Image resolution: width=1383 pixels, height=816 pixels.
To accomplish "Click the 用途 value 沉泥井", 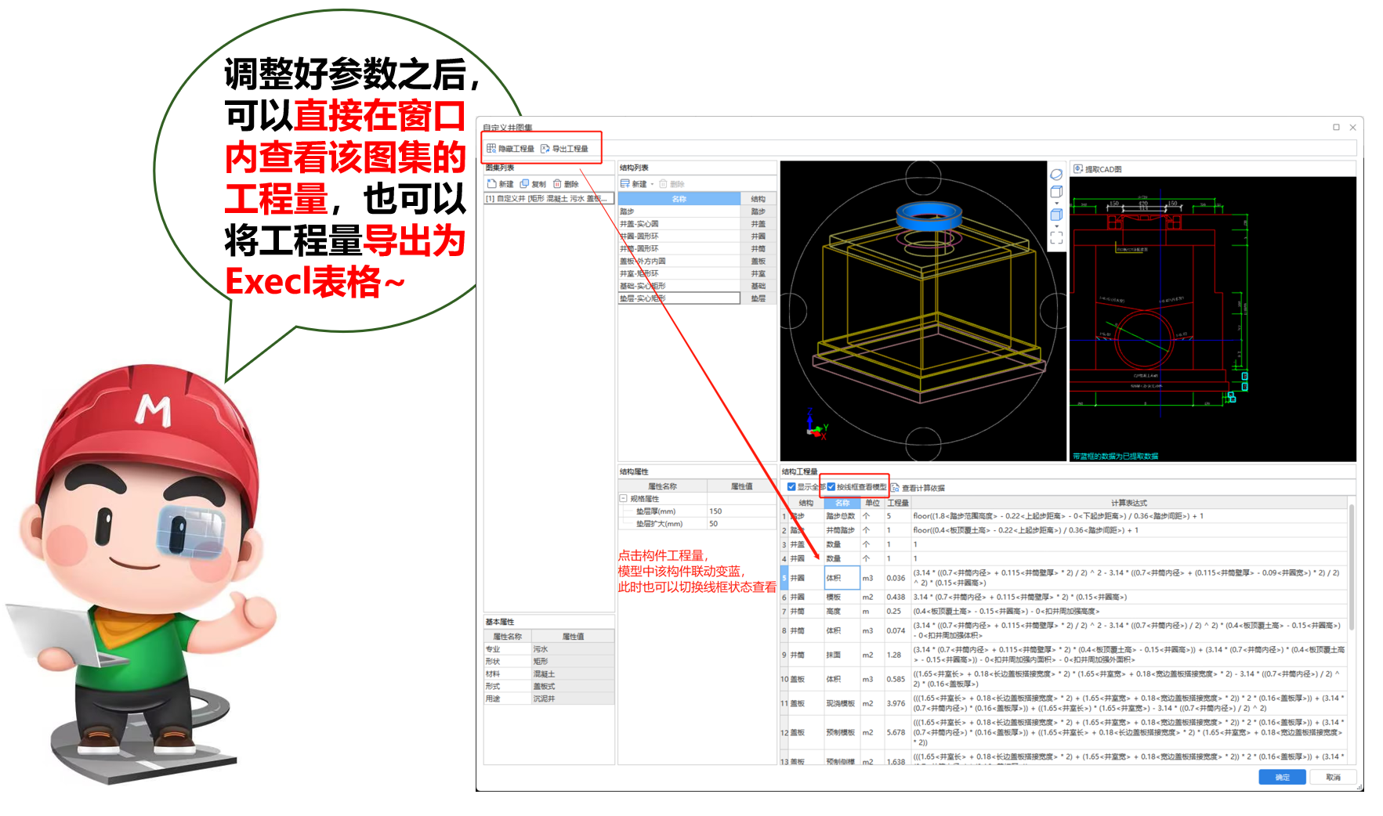I will [x=572, y=699].
